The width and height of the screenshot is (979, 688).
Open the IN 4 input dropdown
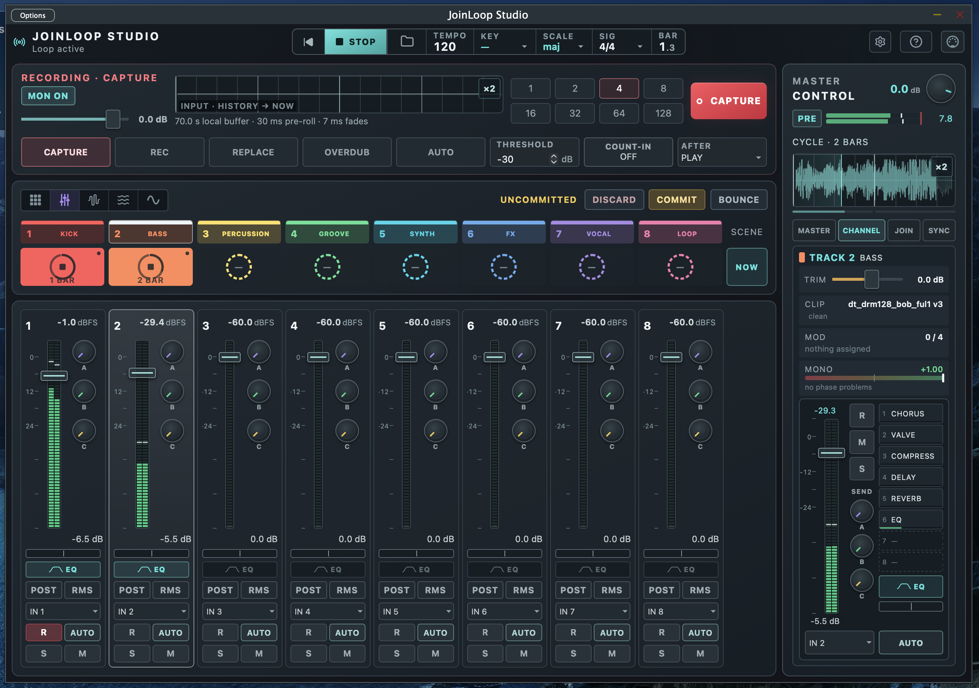(x=327, y=611)
